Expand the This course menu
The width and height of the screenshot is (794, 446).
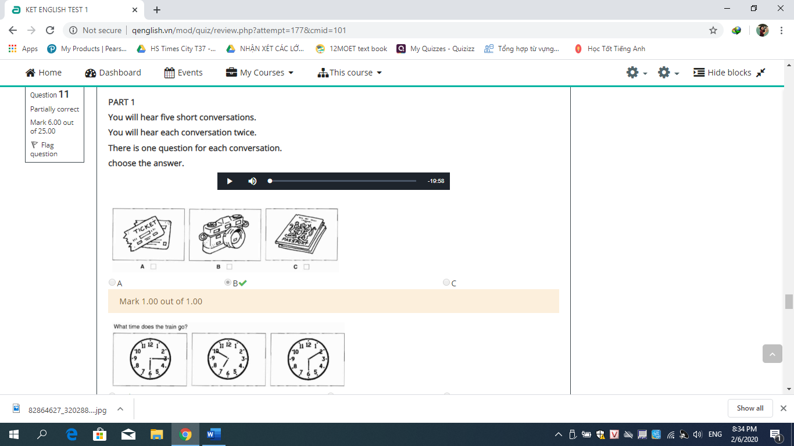(x=350, y=73)
